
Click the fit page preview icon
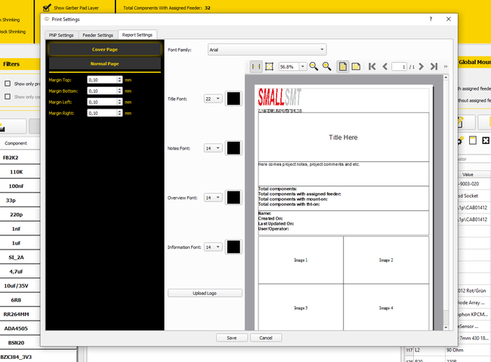pyautogui.click(x=270, y=66)
